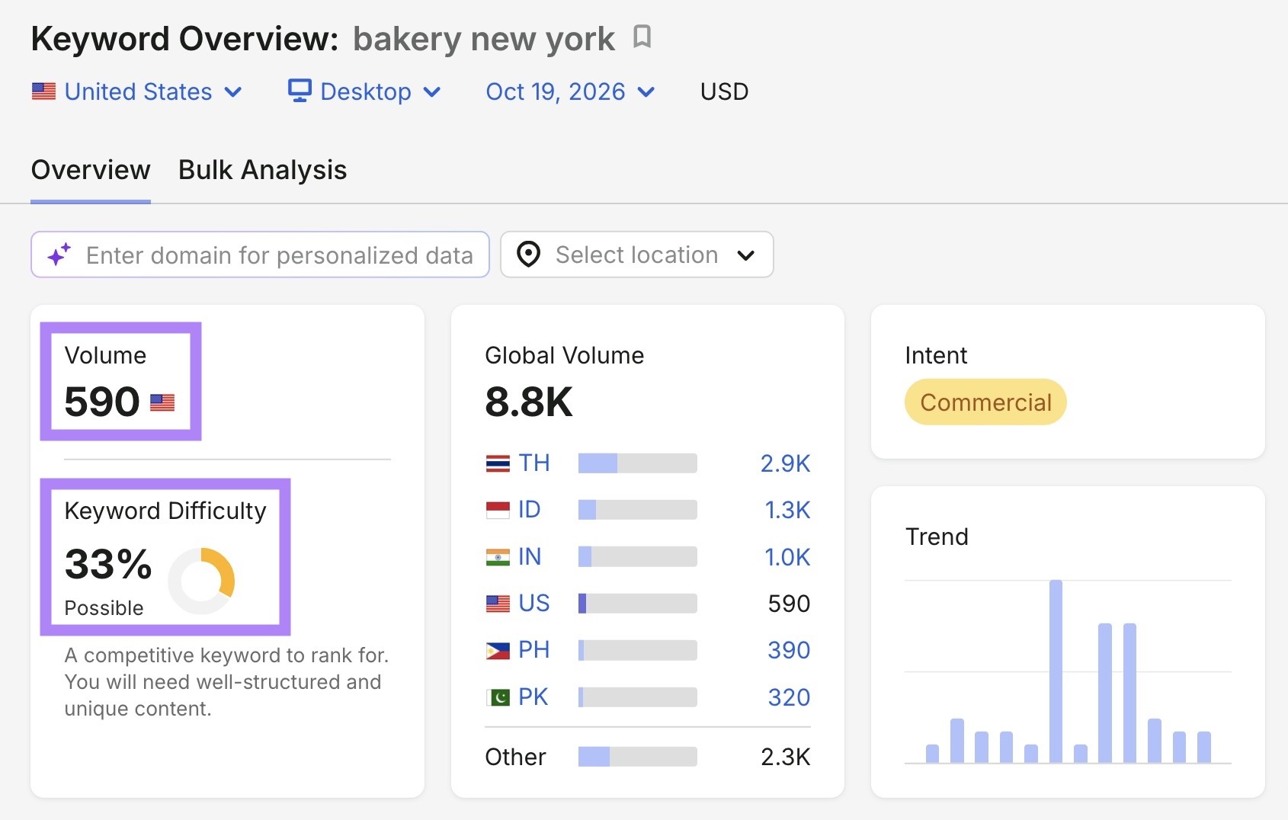Click the Other volume progress bar
The image size is (1288, 820).
[637, 757]
